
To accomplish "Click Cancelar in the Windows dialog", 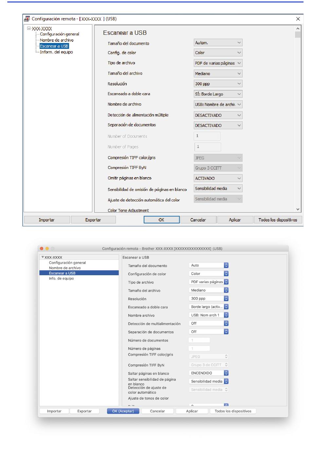I will click(198, 220).
